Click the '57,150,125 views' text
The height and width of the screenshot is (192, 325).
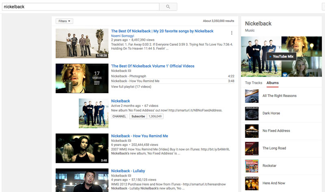[144, 179]
